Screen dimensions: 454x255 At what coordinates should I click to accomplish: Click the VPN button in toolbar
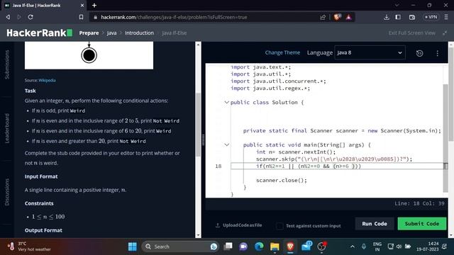(x=431, y=17)
